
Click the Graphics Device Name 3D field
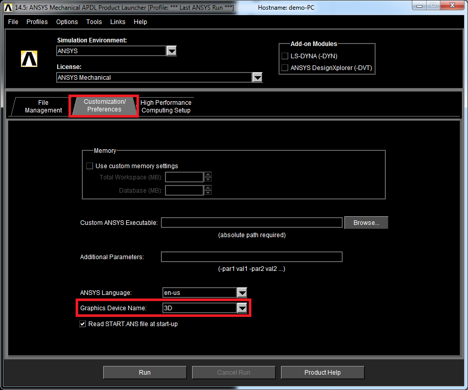[x=200, y=308]
